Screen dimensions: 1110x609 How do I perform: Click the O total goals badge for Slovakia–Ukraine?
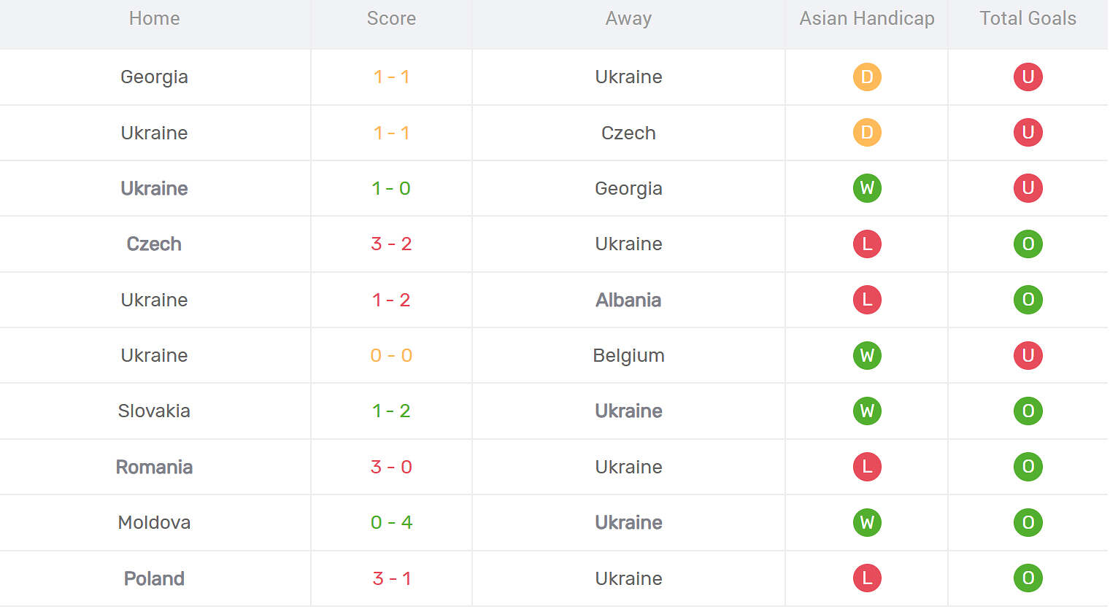click(1028, 411)
